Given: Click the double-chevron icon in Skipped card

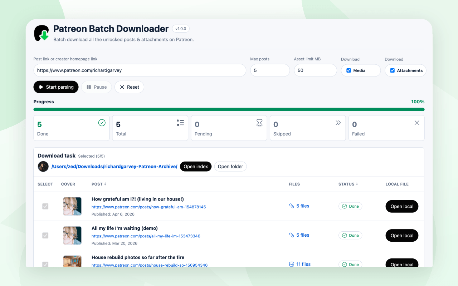Looking at the screenshot, I should click(338, 123).
